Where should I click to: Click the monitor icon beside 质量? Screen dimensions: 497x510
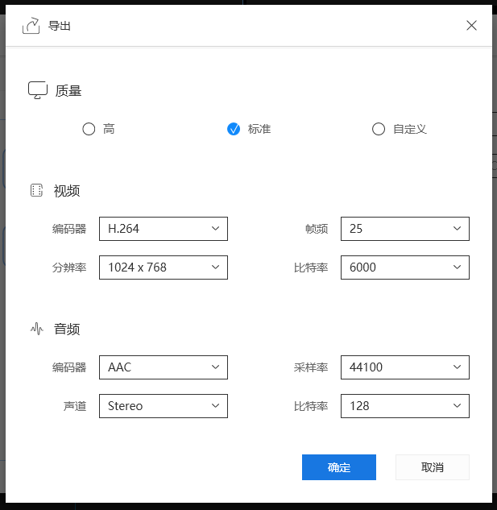[x=38, y=90]
